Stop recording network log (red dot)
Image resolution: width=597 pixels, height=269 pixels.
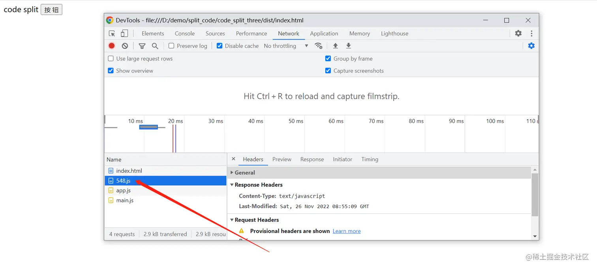pos(112,46)
